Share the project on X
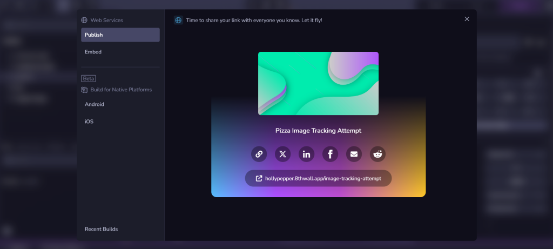Image resolution: width=553 pixels, height=249 pixels. tap(282, 154)
